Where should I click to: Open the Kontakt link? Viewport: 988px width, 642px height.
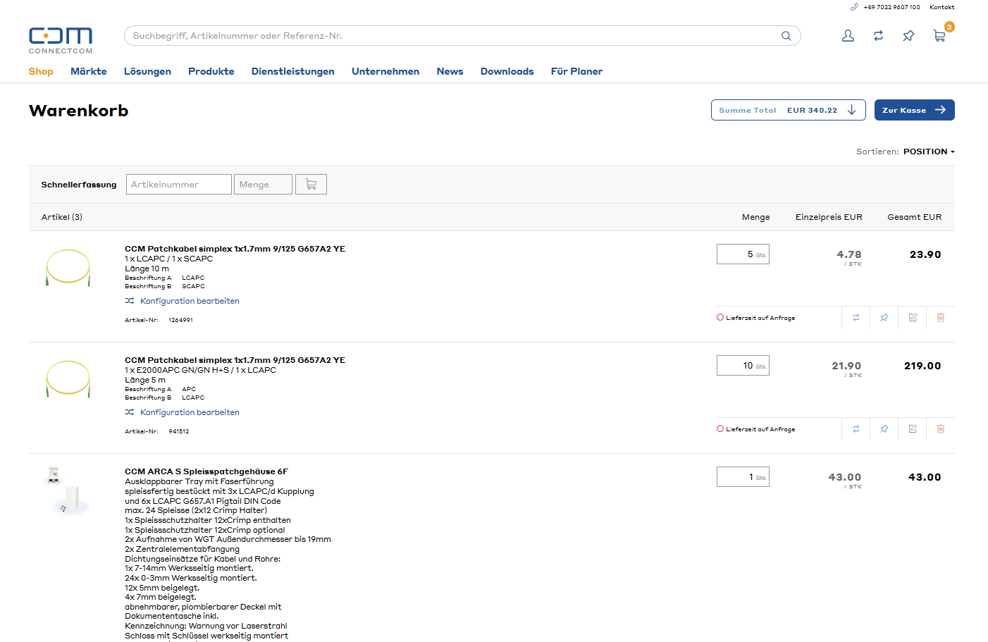coord(941,7)
